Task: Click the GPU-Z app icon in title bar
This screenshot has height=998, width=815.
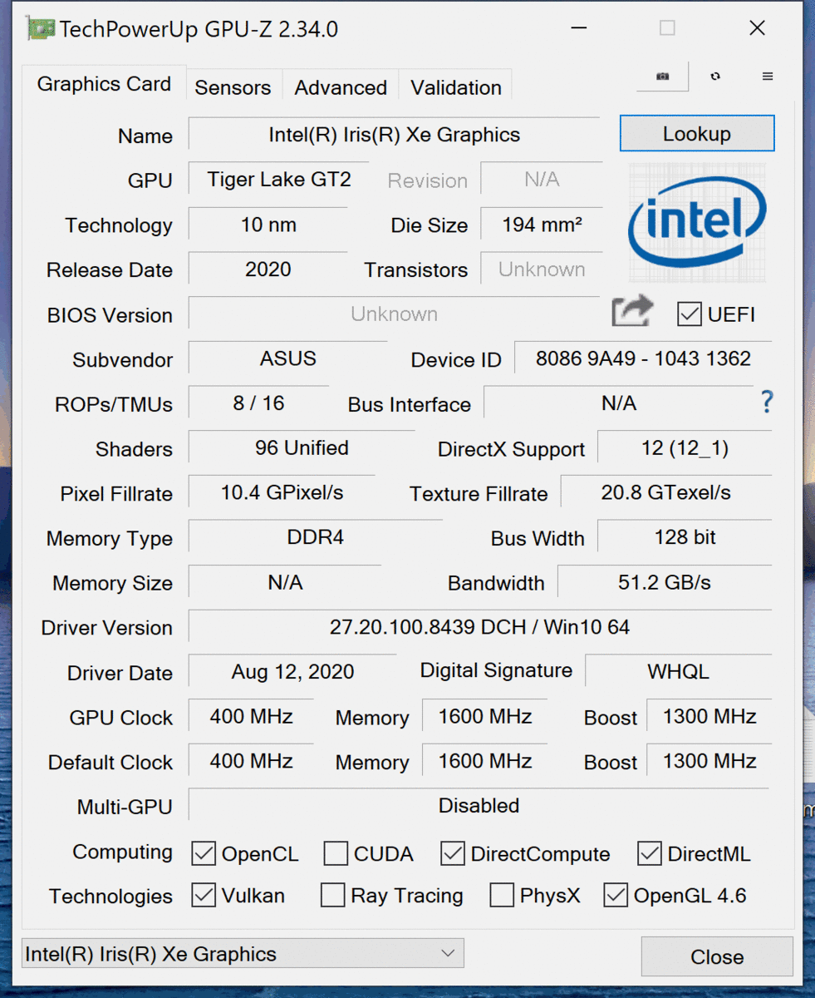Action: (41, 29)
